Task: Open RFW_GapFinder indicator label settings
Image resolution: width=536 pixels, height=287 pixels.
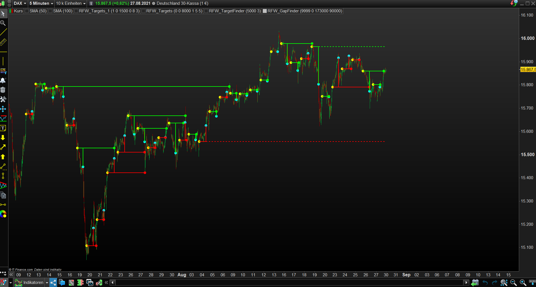Action: click(305, 11)
